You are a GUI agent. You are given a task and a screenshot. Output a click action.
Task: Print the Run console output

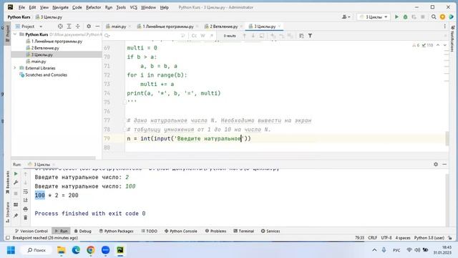[26, 209]
